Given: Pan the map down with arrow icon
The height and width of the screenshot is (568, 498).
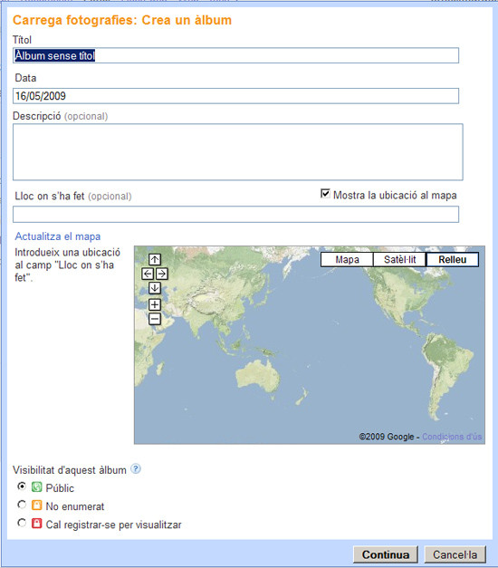Looking at the screenshot, I should [155, 288].
